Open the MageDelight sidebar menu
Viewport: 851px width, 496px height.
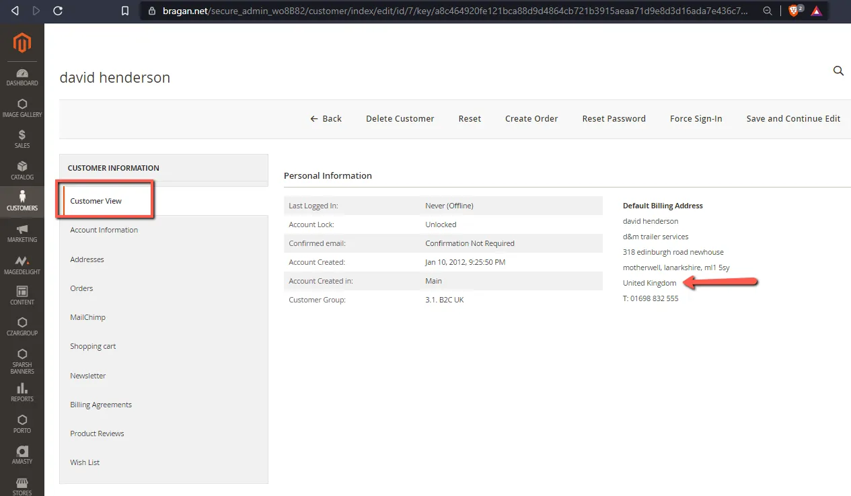pos(22,265)
